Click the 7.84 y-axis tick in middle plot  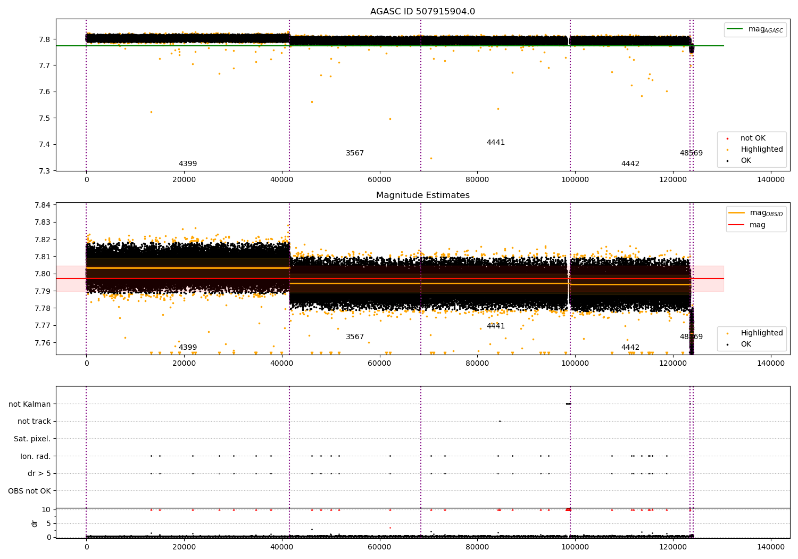[x=43, y=205]
